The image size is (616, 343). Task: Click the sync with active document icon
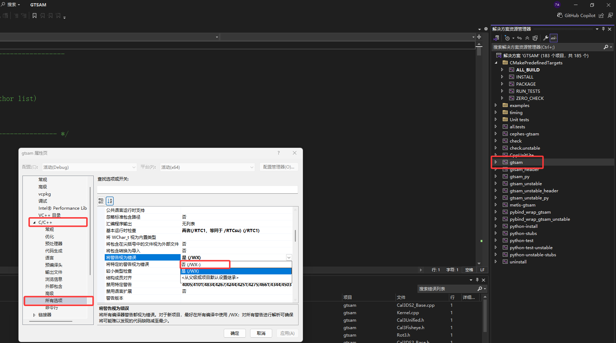pos(519,38)
